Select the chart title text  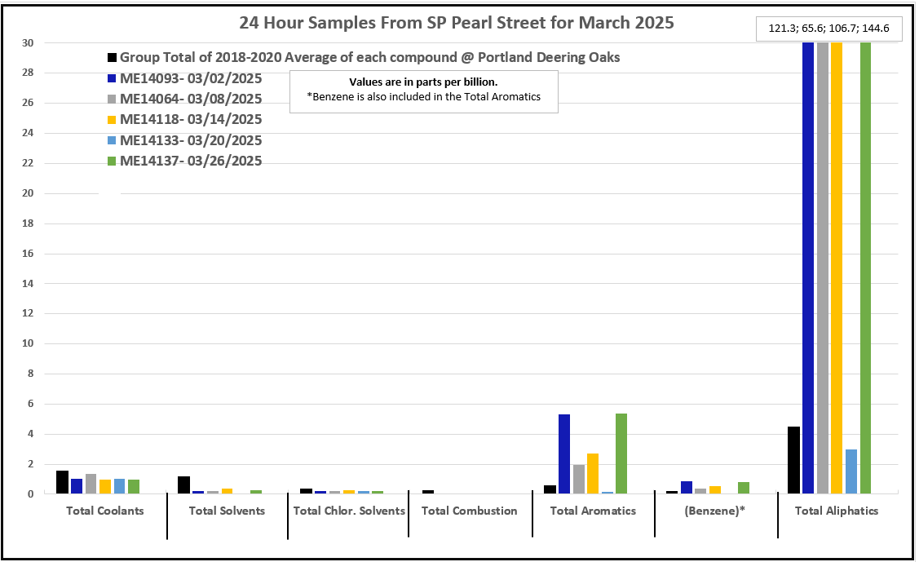click(x=457, y=22)
